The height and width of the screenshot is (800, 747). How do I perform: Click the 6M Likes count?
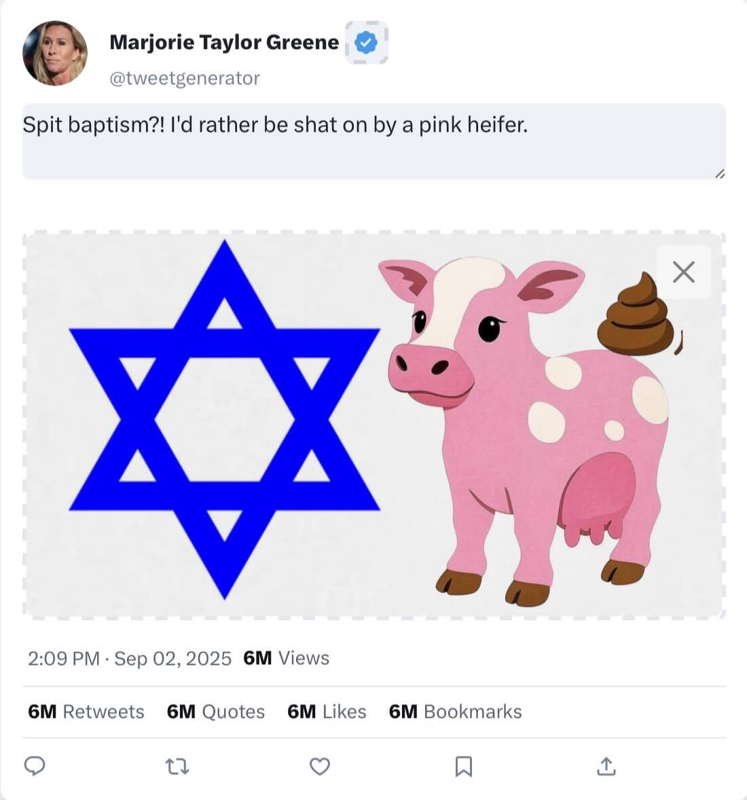327,712
